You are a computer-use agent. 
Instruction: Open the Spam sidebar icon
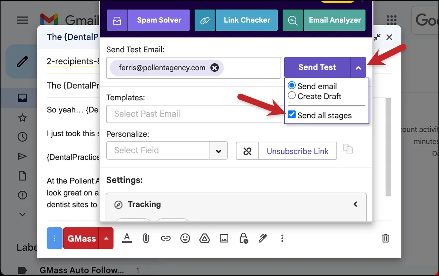(22, 195)
